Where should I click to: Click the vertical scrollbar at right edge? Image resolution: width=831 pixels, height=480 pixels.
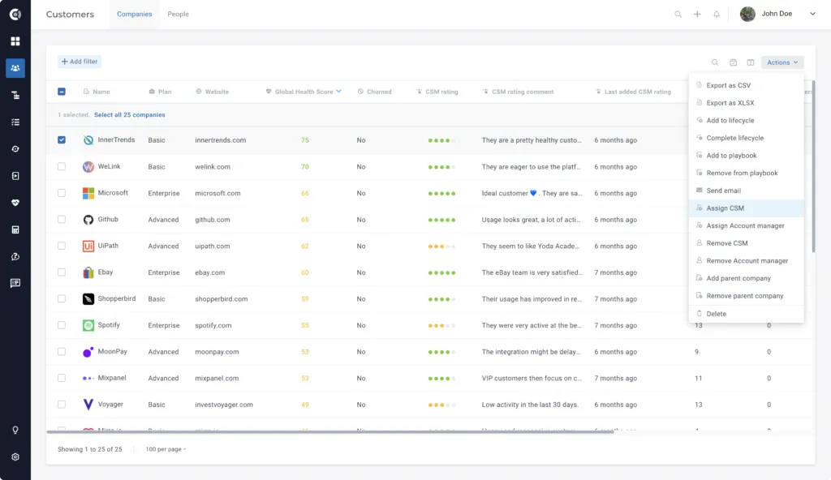click(x=813, y=166)
